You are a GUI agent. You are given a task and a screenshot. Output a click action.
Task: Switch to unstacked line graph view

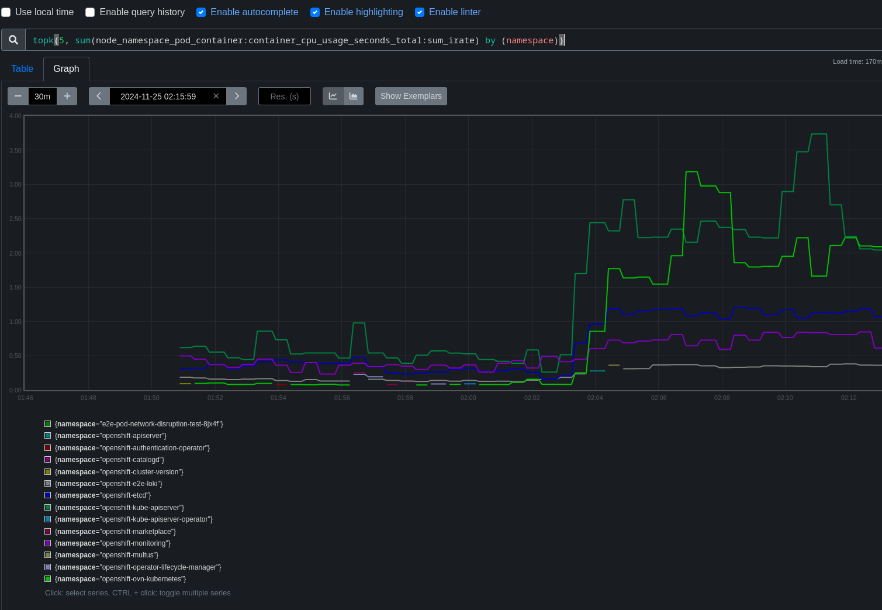point(333,97)
